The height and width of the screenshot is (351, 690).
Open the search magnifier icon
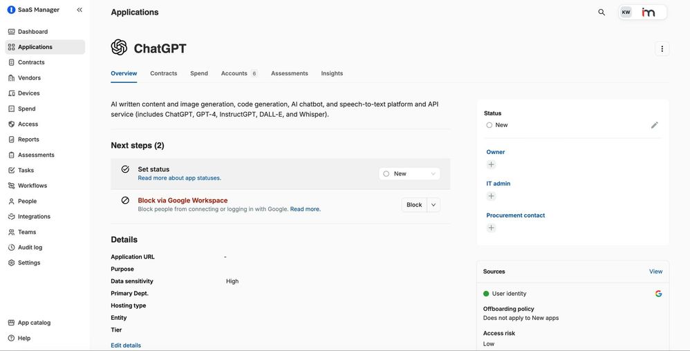click(x=602, y=12)
